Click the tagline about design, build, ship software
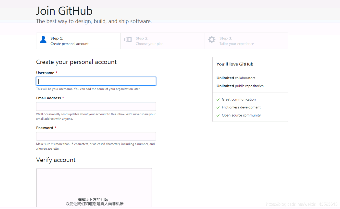The height and width of the screenshot is (209, 340). pos(94,21)
